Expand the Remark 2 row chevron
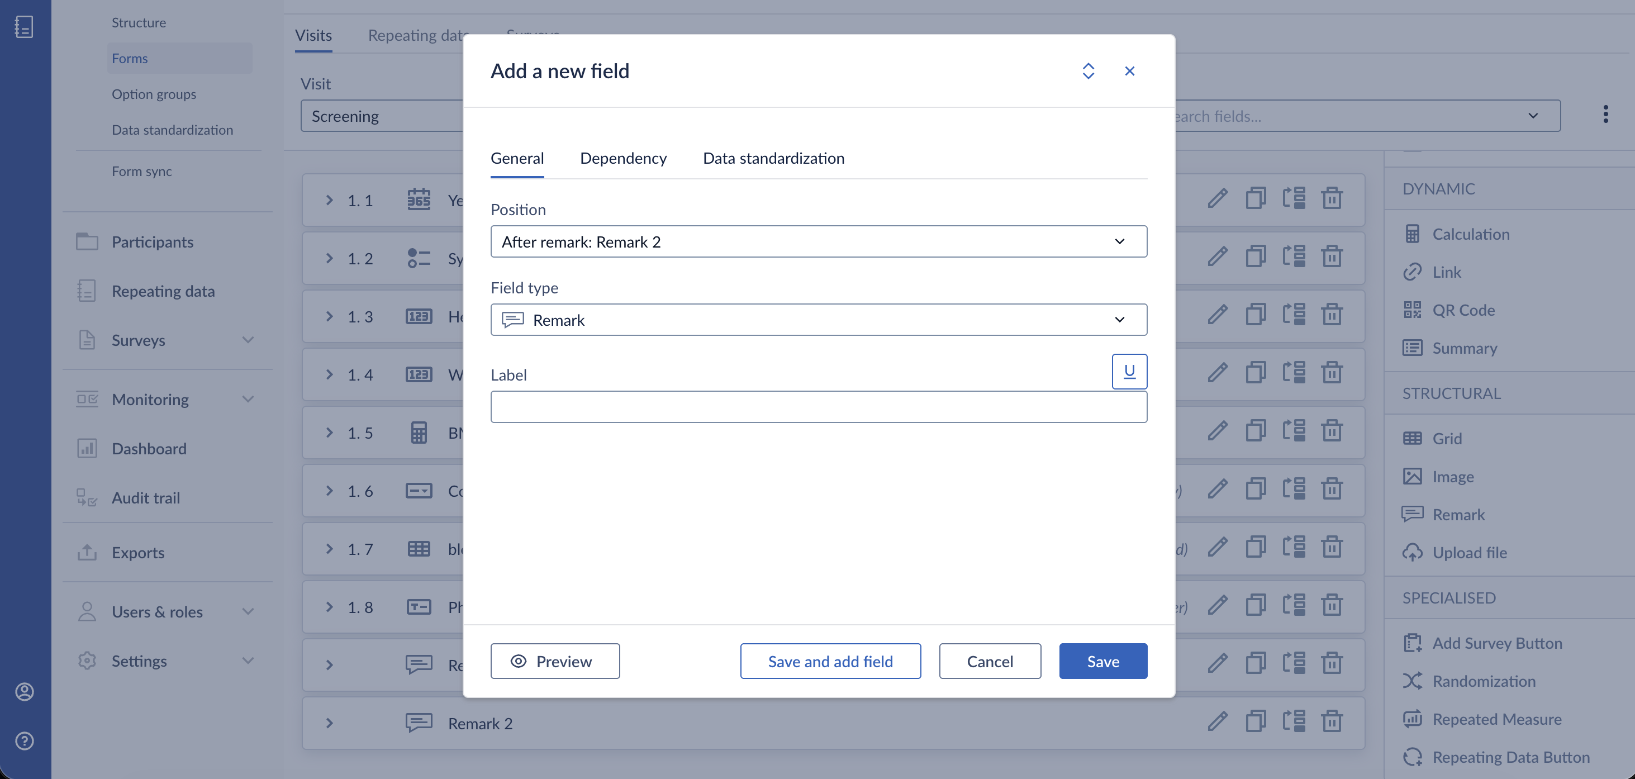The width and height of the screenshot is (1635, 779). click(x=329, y=723)
